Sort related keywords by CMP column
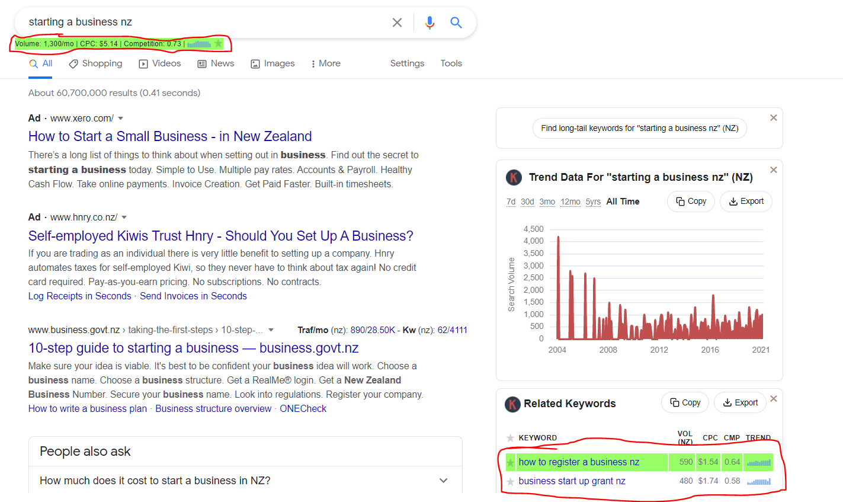 [732, 438]
